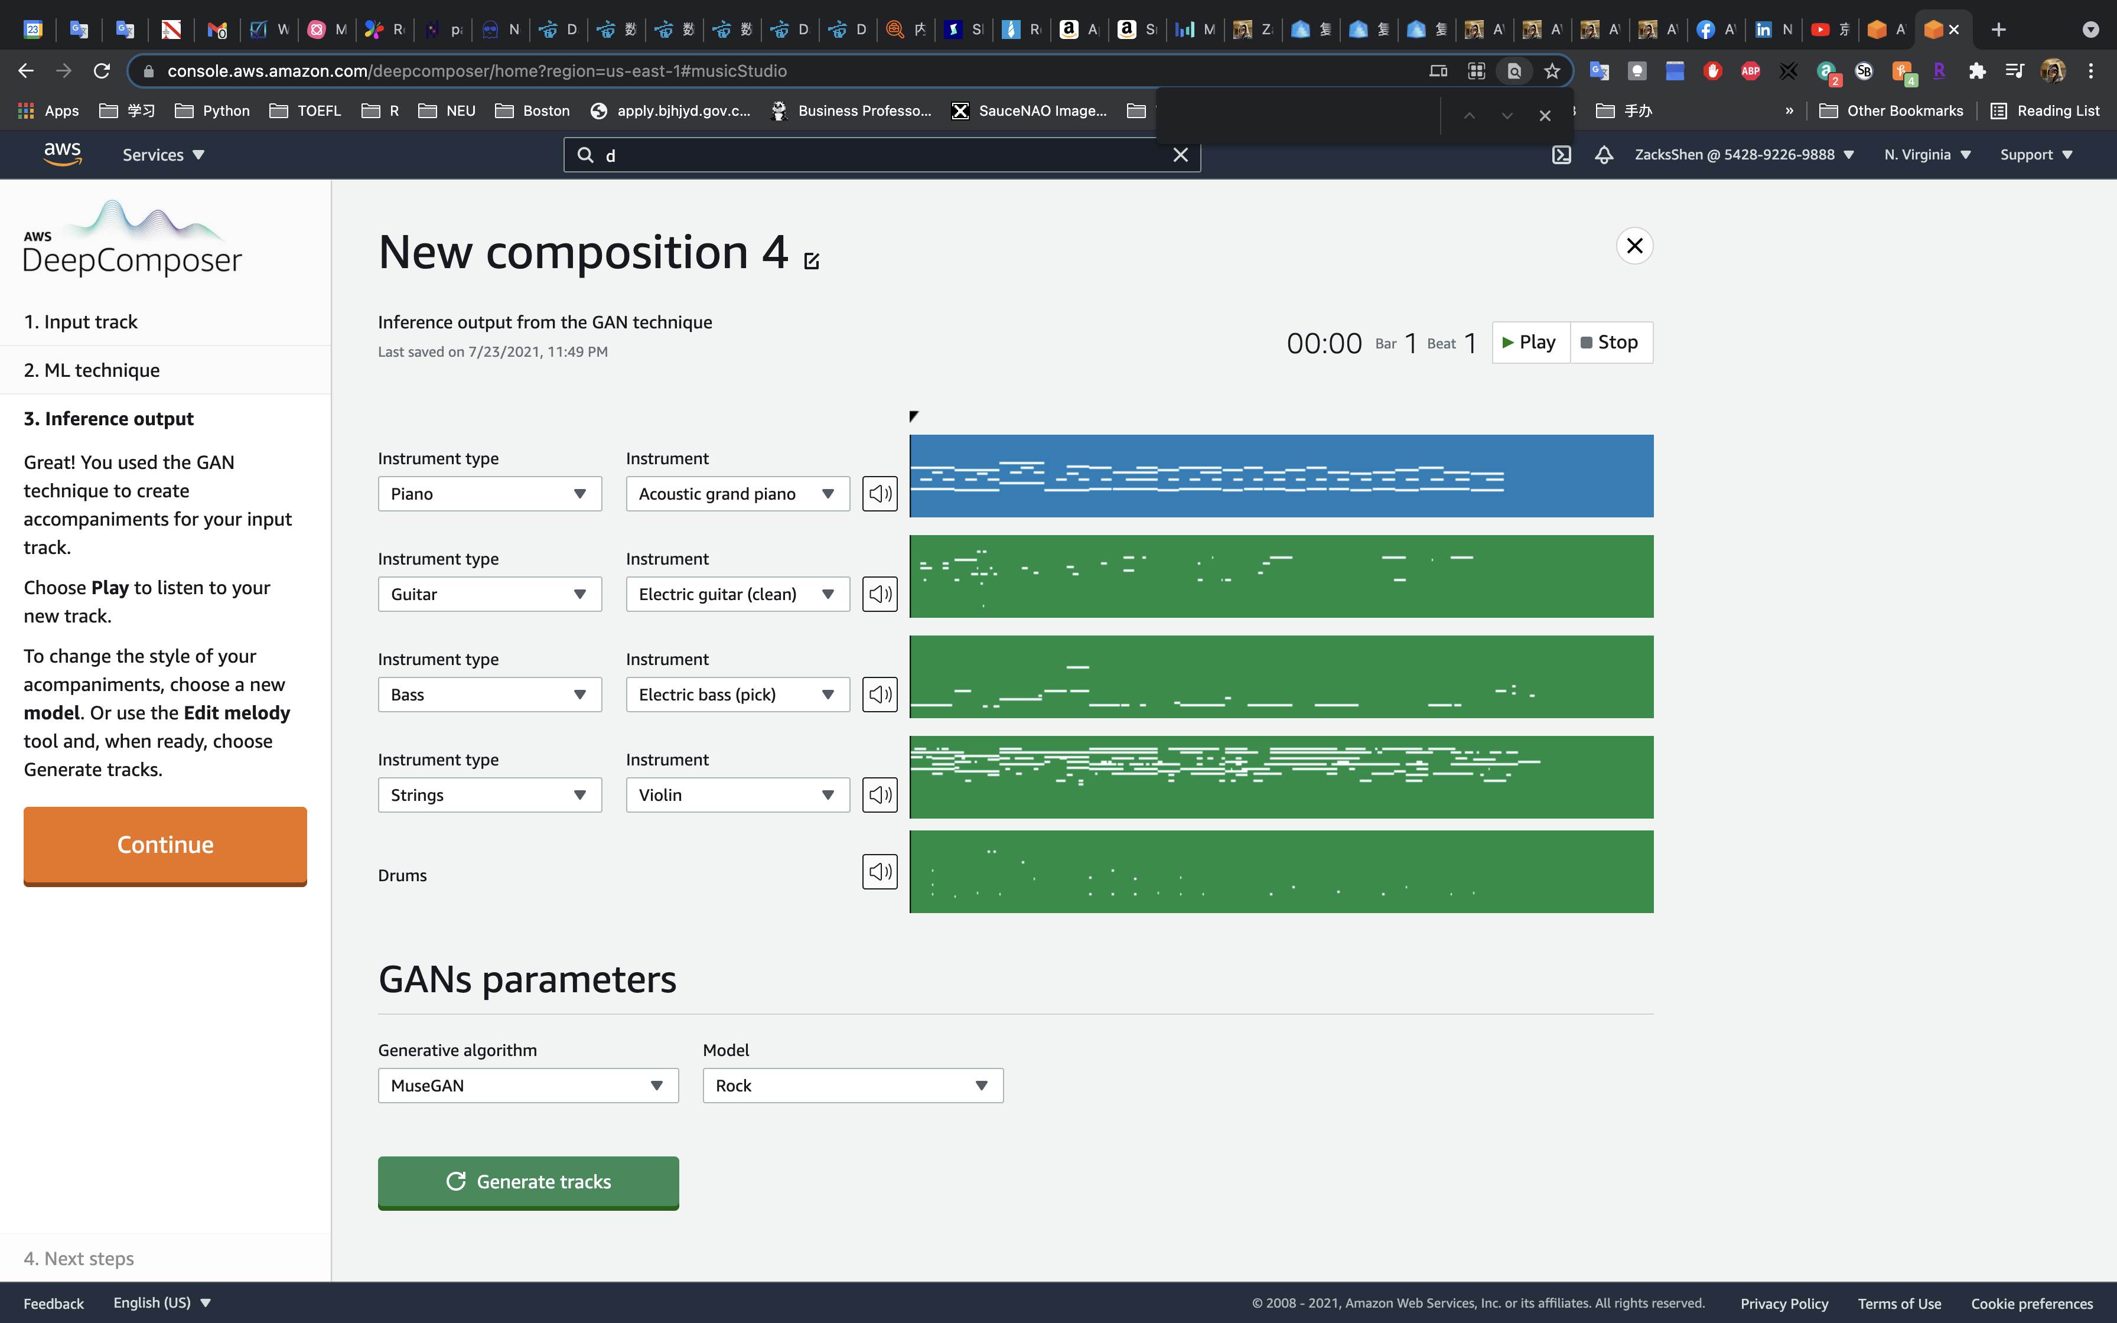Mute the Guitar track speaker
Image resolution: width=2117 pixels, height=1323 pixels.
pos(879,594)
